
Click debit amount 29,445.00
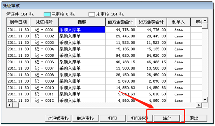(126, 36)
